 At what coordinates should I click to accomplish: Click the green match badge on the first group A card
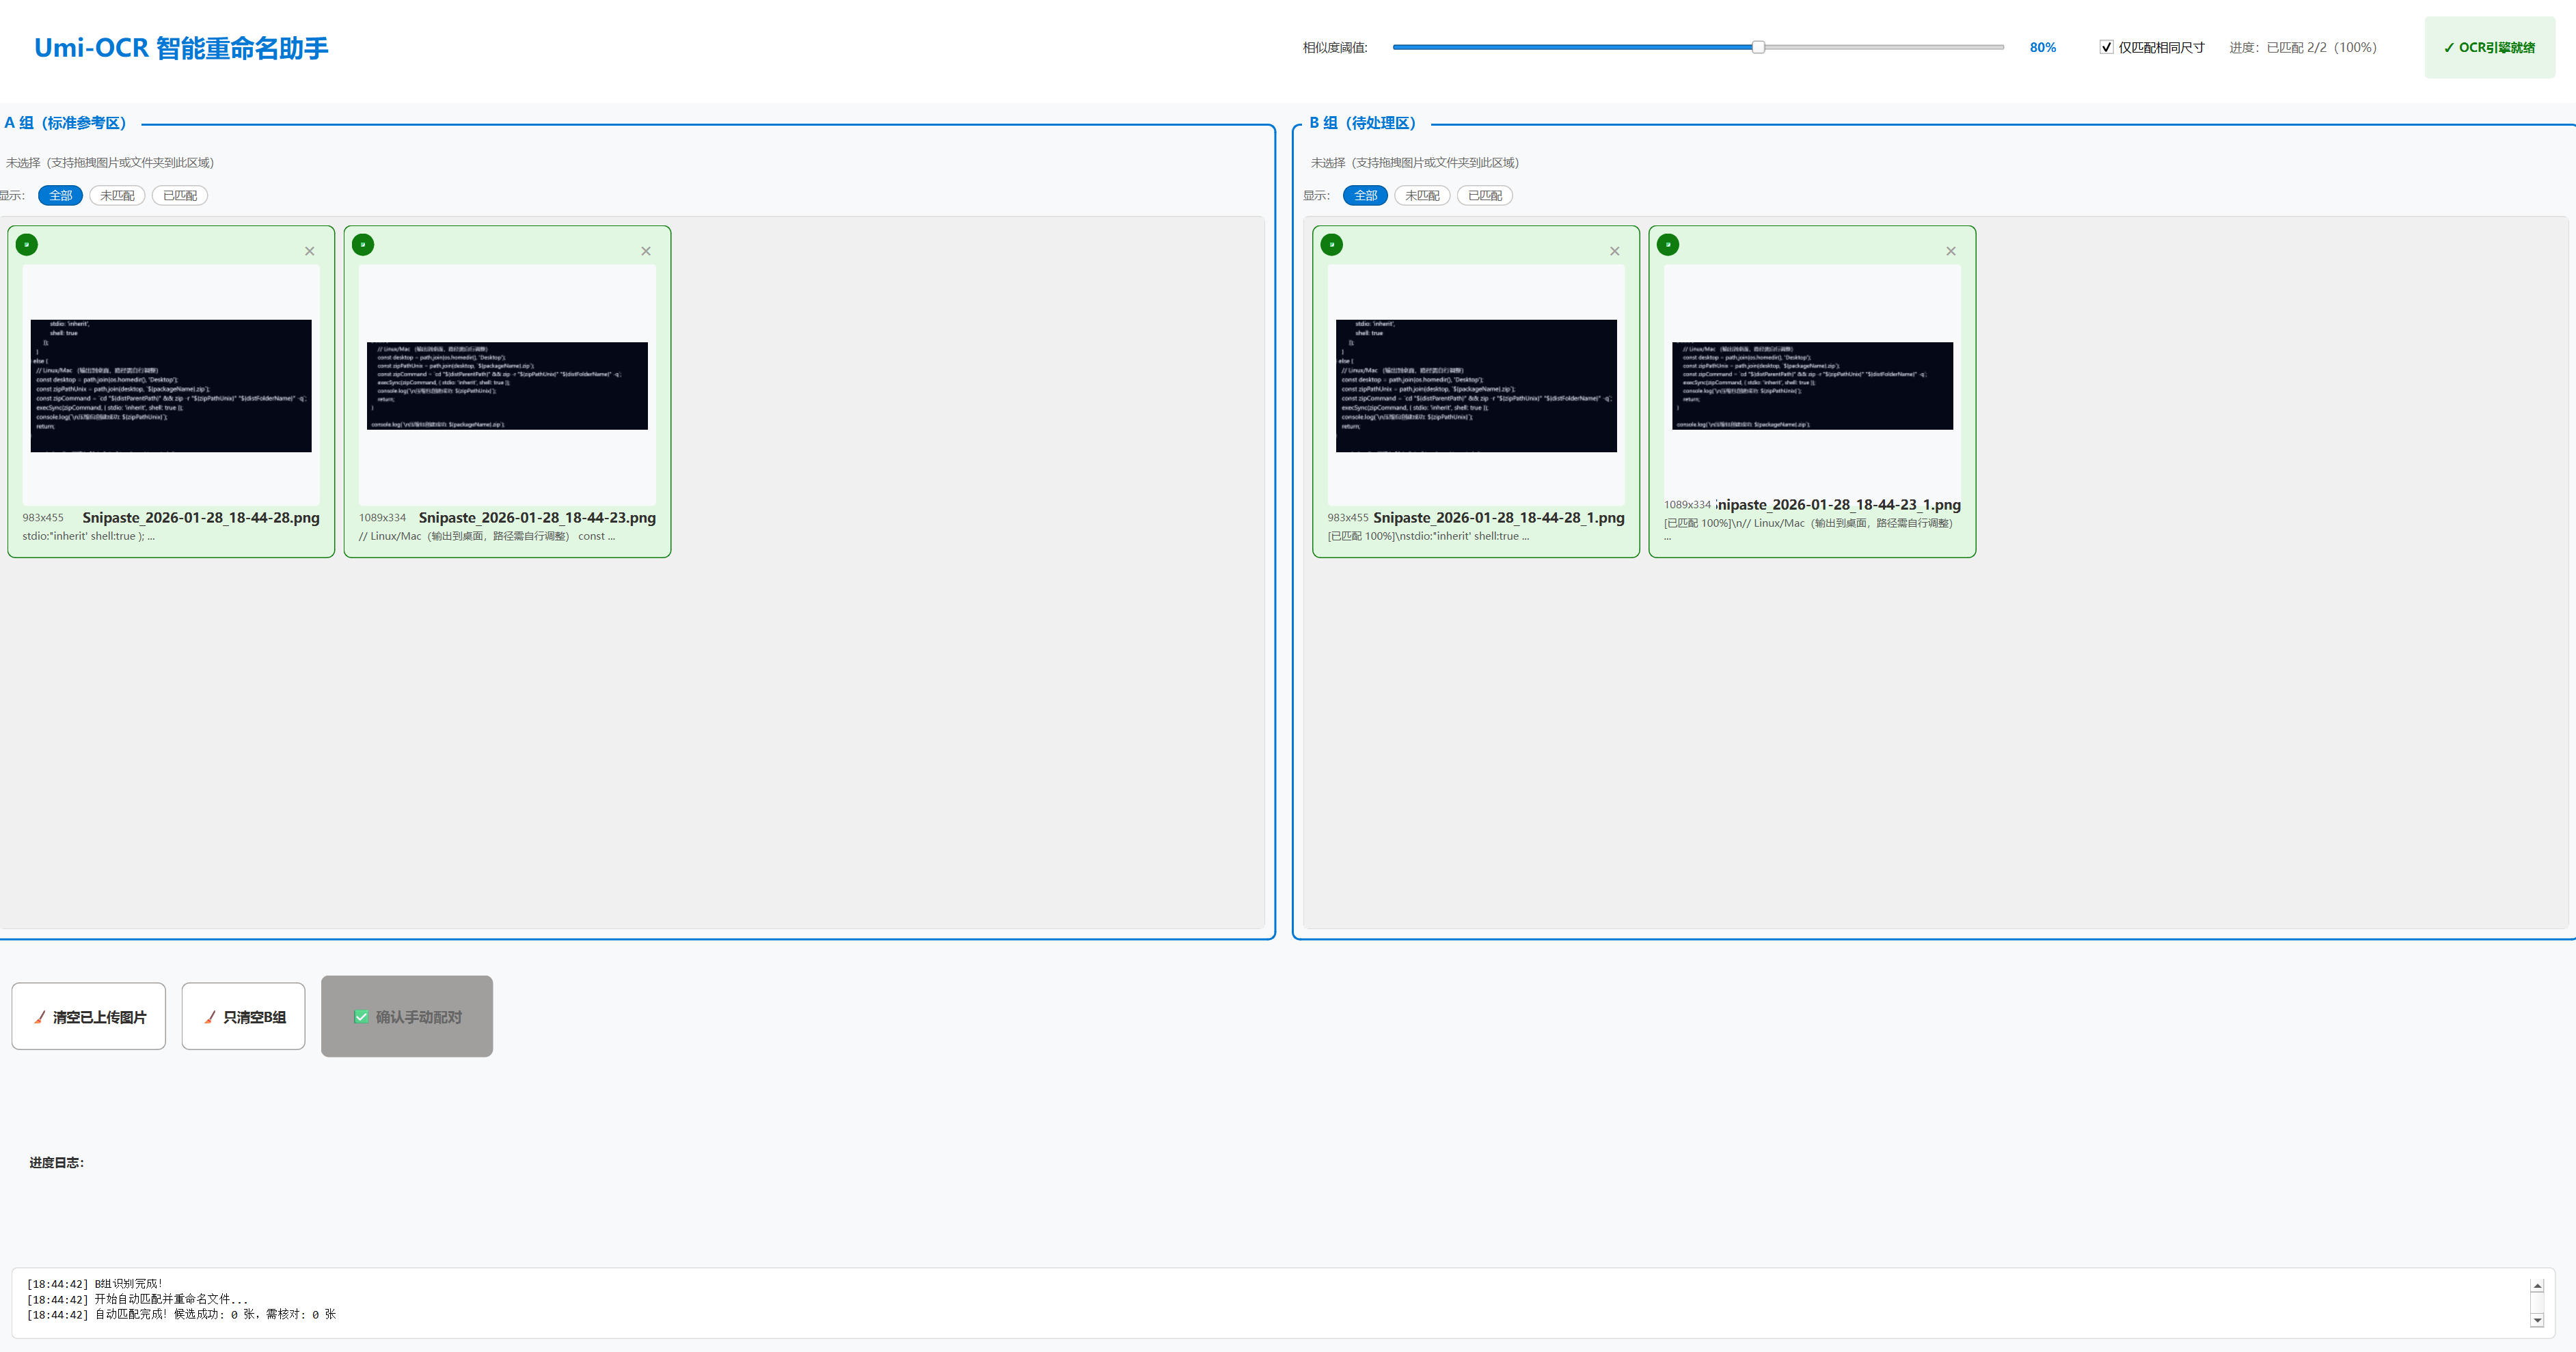[27, 245]
